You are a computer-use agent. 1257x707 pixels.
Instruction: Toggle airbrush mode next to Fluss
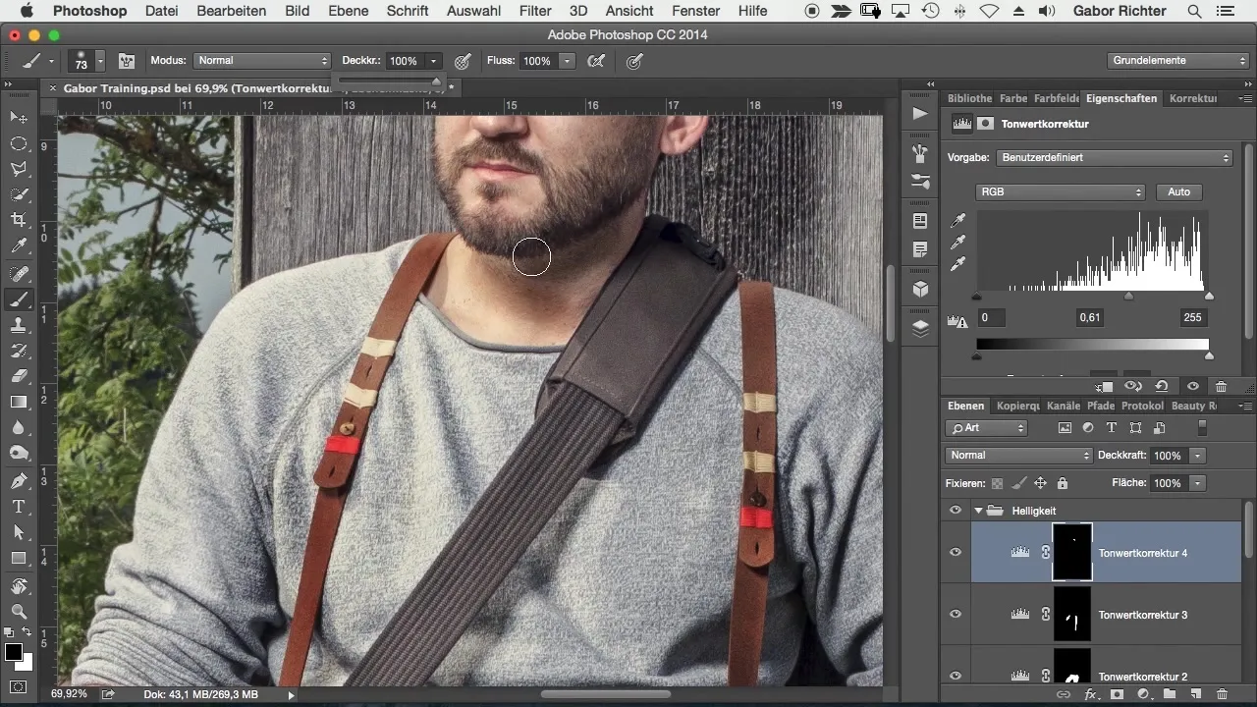click(595, 61)
